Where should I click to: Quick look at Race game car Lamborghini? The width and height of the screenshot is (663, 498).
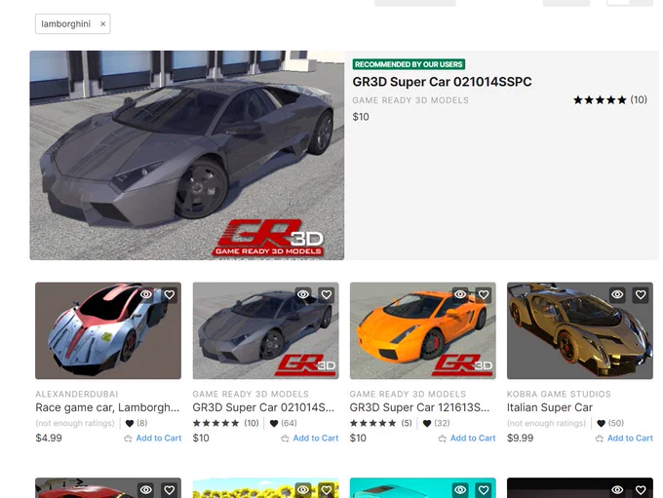click(146, 294)
